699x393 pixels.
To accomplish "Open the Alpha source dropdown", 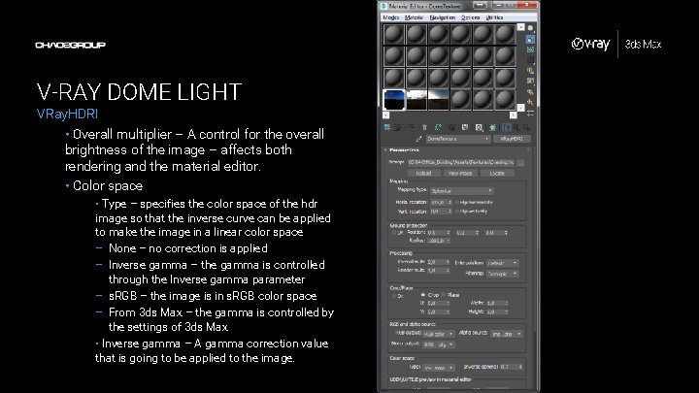I will click(507, 334).
